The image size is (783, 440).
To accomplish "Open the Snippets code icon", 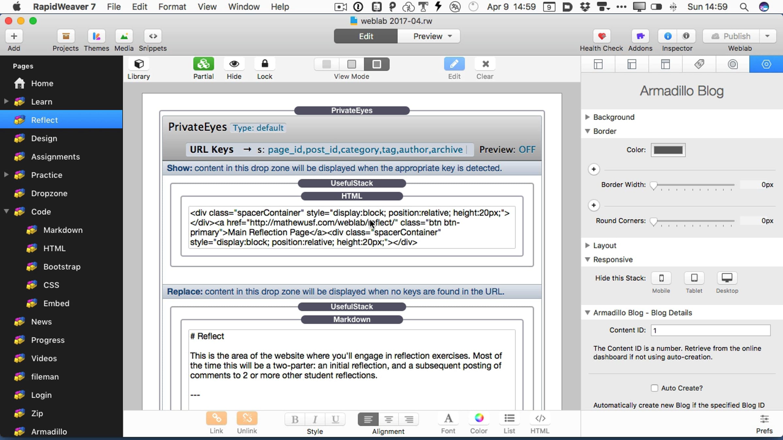I will (x=153, y=36).
